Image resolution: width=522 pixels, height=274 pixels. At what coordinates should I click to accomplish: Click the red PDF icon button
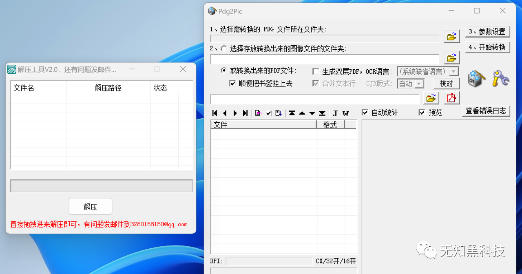(x=451, y=98)
